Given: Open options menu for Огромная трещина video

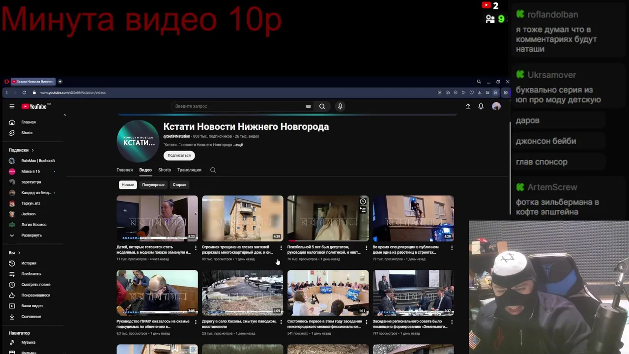Looking at the screenshot, I should [281, 248].
